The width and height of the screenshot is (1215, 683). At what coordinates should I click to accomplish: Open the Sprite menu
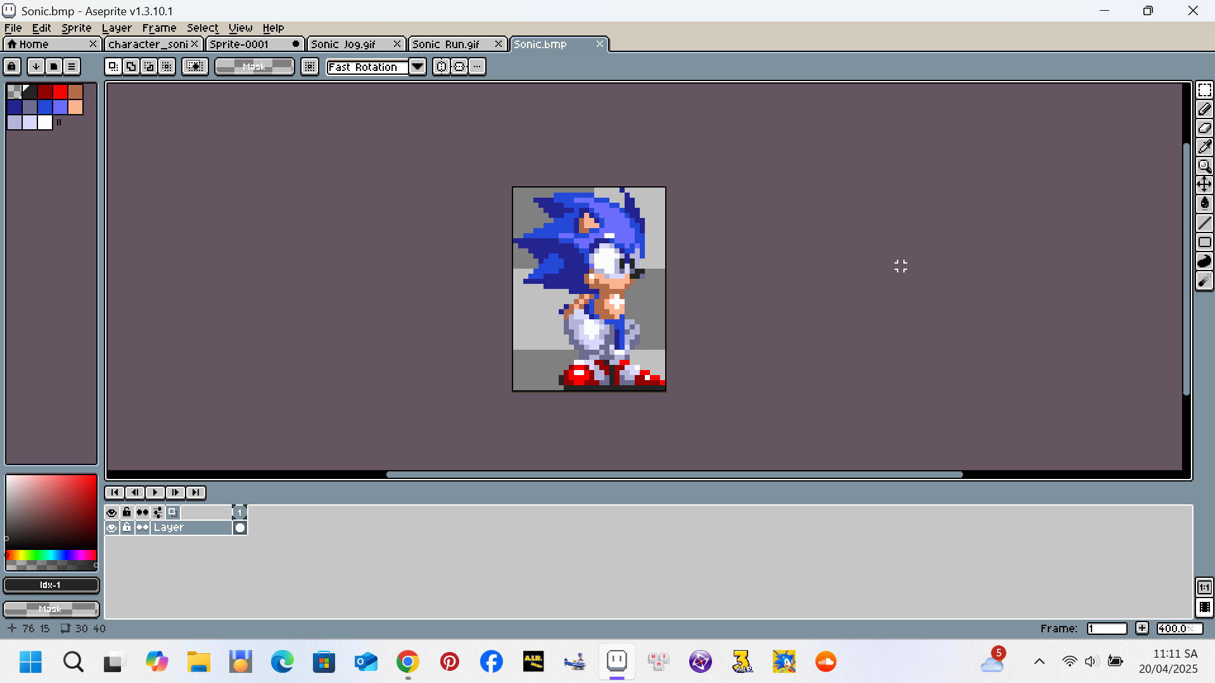tap(76, 28)
